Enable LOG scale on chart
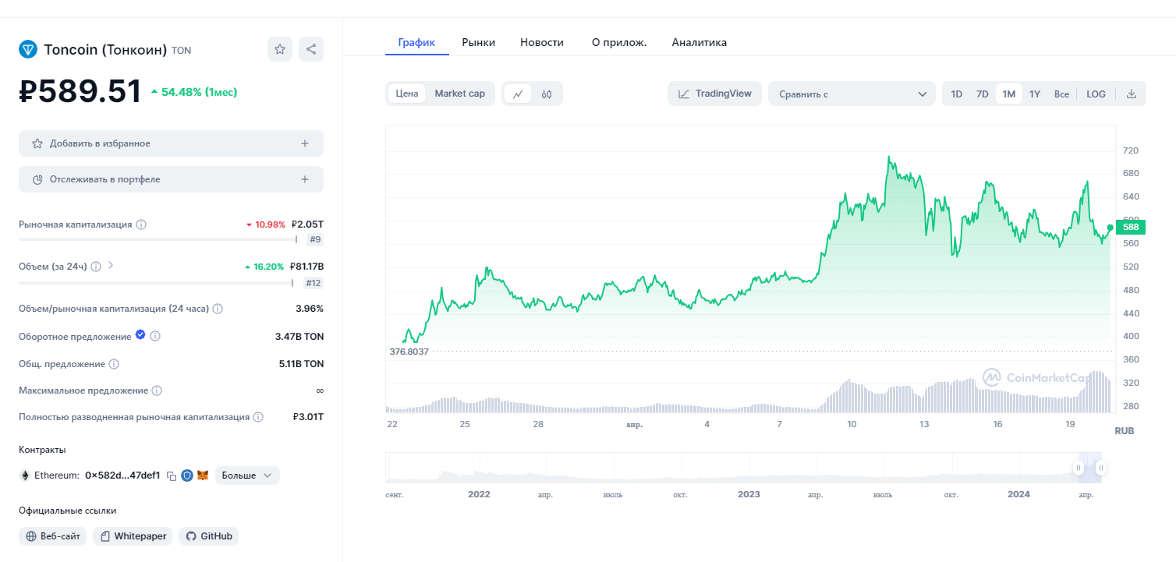This screenshot has height=562, width=1176. click(1096, 94)
